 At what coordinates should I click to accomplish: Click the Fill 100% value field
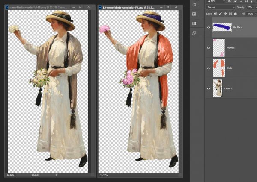click(250, 14)
